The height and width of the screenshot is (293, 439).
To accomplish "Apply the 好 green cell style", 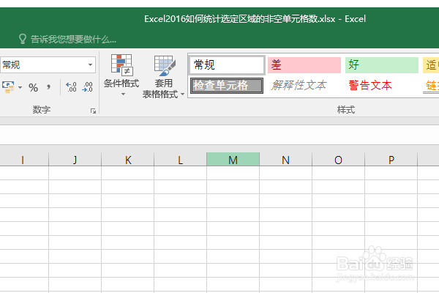I will (x=382, y=65).
